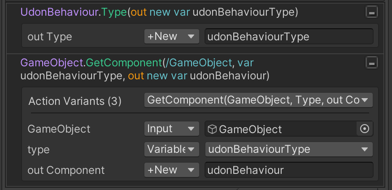Open the Action Variants GetComponent dropdown
Screen dimensions: 392x190
[x=258, y=100]
